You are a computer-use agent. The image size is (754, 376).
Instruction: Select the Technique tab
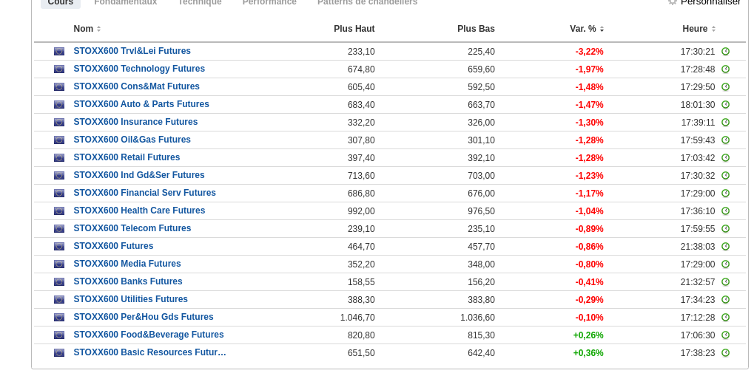click(200, 2)
